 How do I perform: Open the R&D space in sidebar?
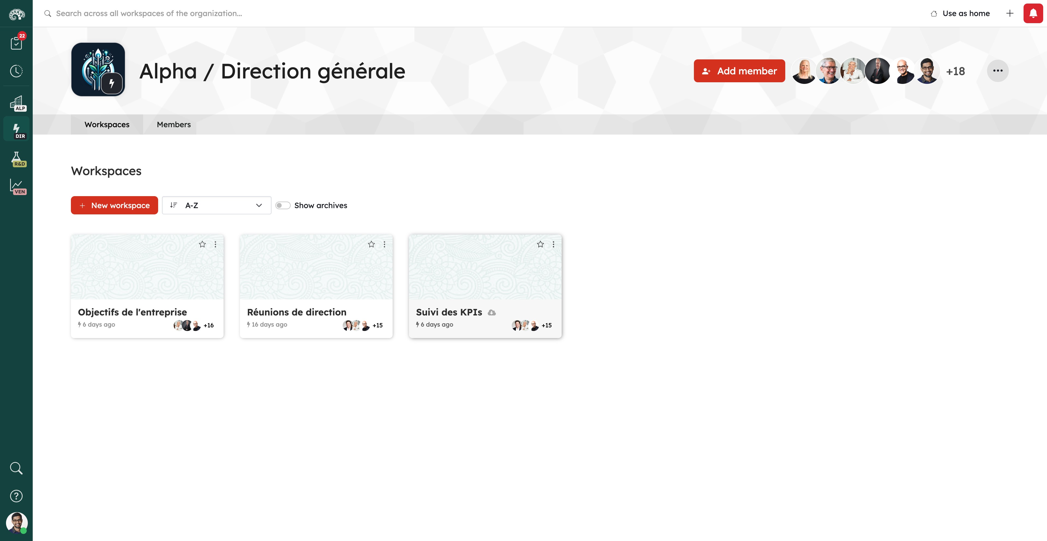point(17,159)
